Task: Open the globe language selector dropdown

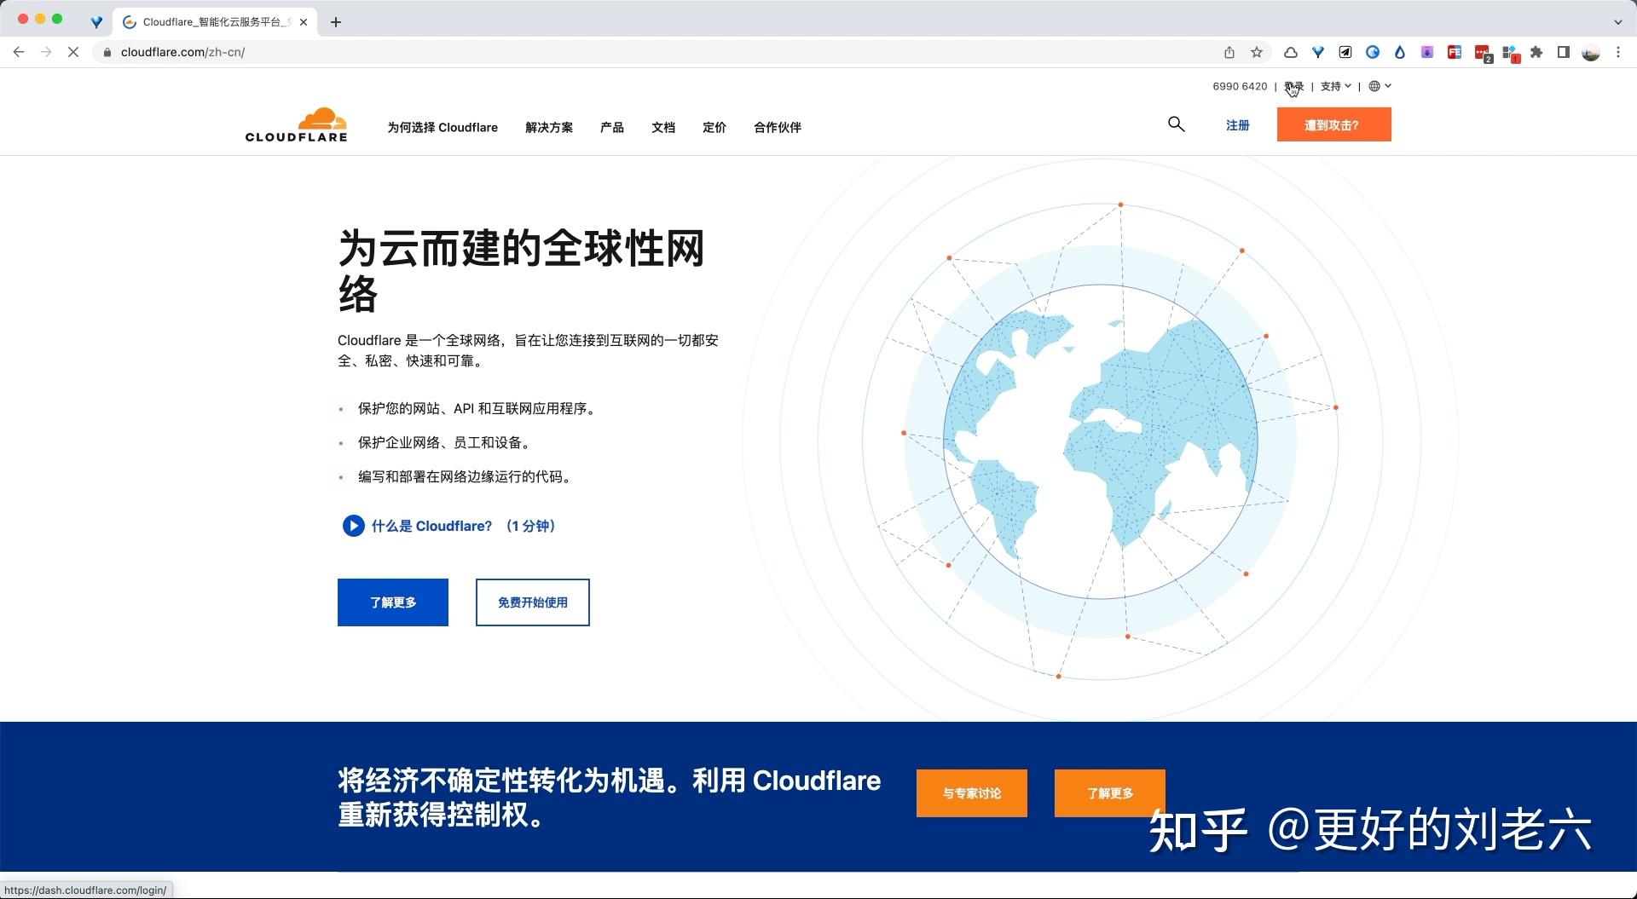Action: point(1378,86)
